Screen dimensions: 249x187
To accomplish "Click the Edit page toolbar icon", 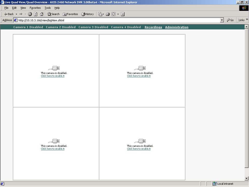I will coord(114,14).
